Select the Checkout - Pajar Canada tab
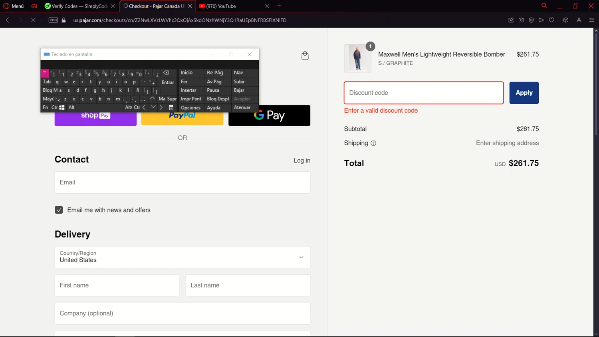 point(157,6)
